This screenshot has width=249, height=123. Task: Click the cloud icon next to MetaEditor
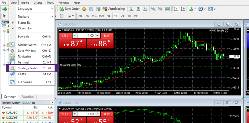(91, 9)
